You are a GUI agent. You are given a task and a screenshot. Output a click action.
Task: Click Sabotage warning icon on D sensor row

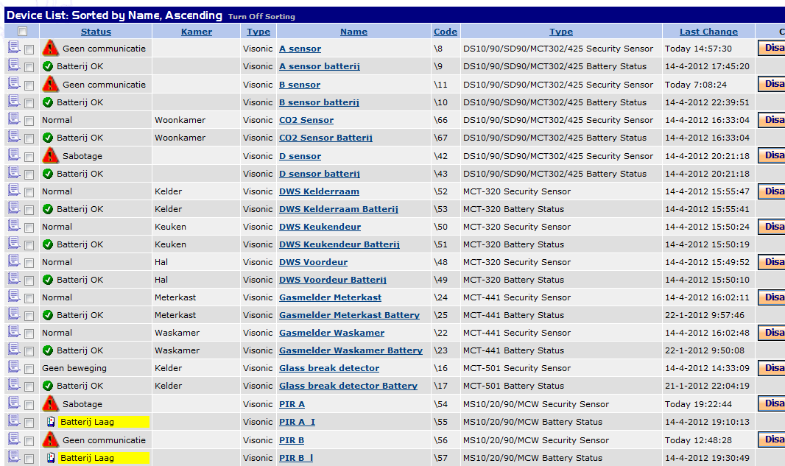50,155
